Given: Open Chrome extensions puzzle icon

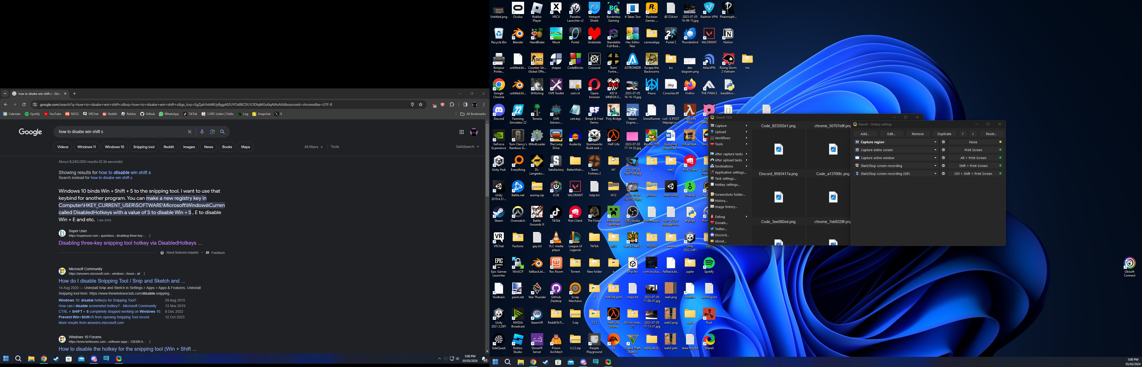Looking at the screenshot, I should click(x=452, y=104).
